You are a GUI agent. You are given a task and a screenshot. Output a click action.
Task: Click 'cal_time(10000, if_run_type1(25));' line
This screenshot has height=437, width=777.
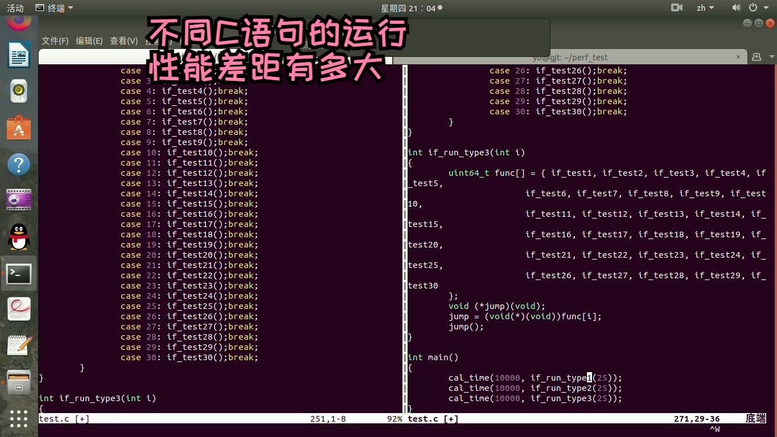(535, 378)
